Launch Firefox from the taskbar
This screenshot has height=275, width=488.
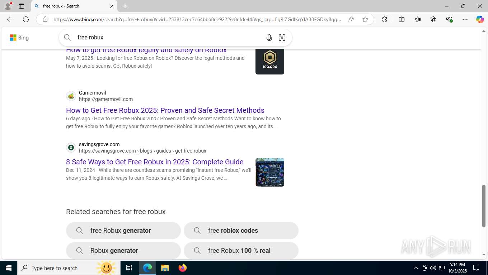182,268
